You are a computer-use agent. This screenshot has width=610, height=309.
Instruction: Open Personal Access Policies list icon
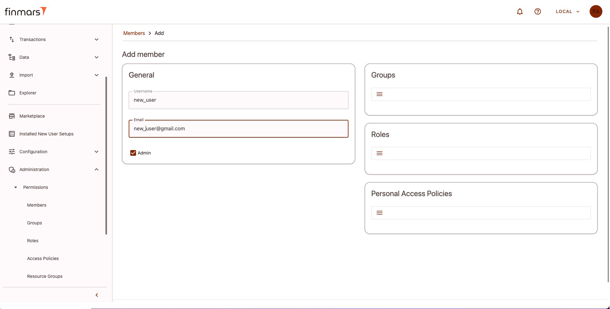point(379,213)
